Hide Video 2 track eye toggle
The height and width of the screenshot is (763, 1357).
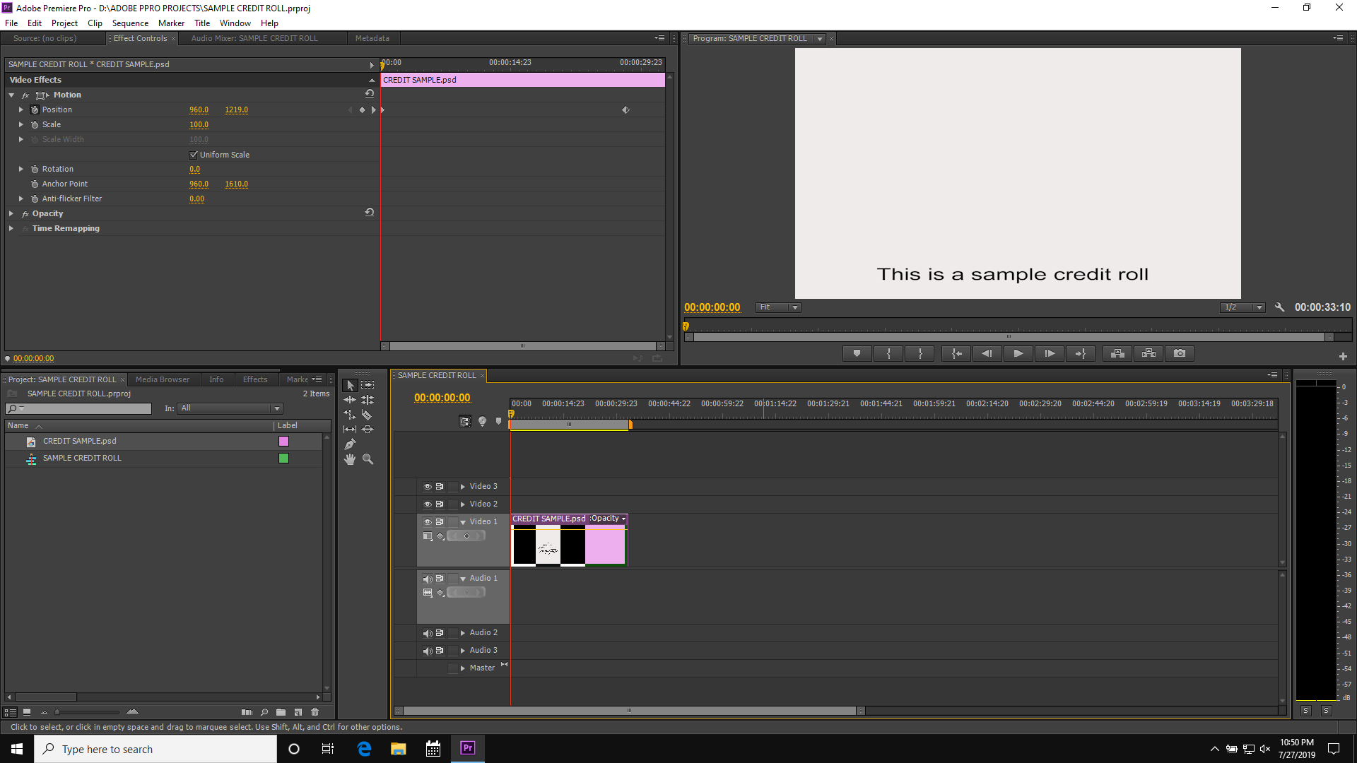point(428,504)
